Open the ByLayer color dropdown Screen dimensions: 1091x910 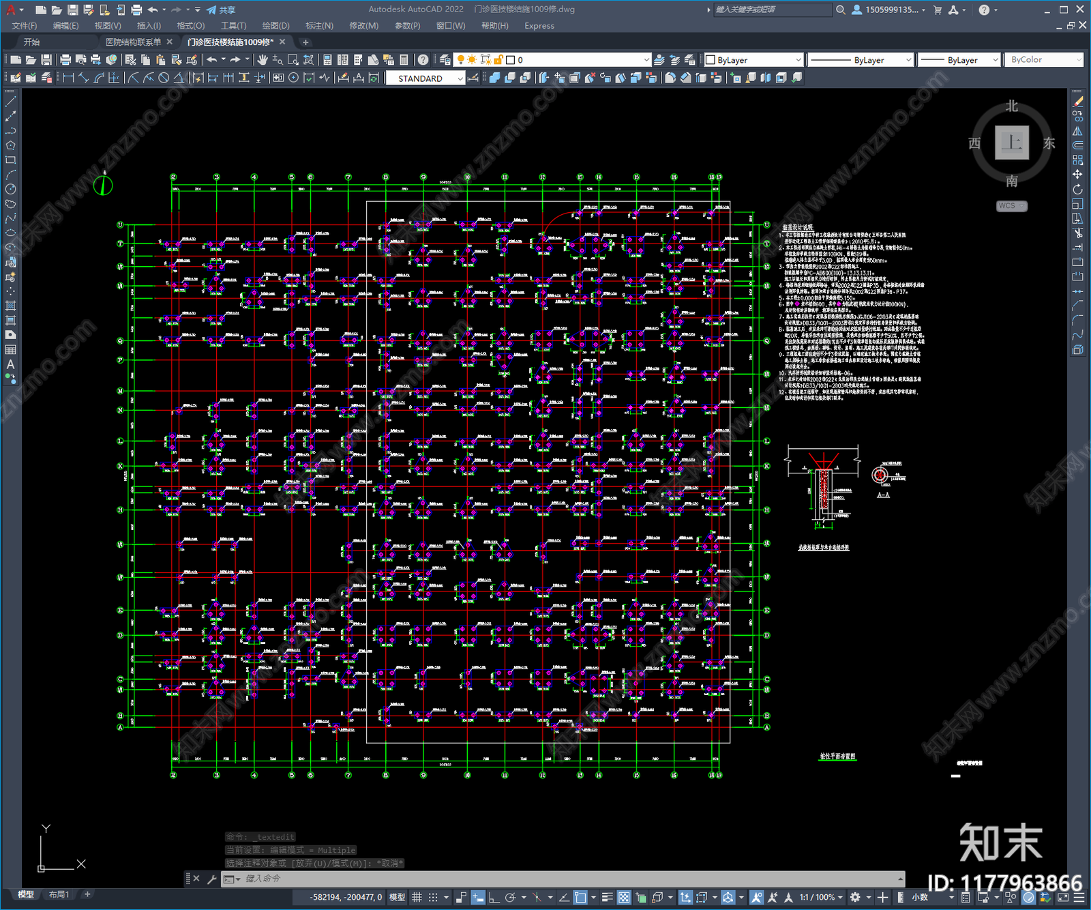tap(753, 60)
